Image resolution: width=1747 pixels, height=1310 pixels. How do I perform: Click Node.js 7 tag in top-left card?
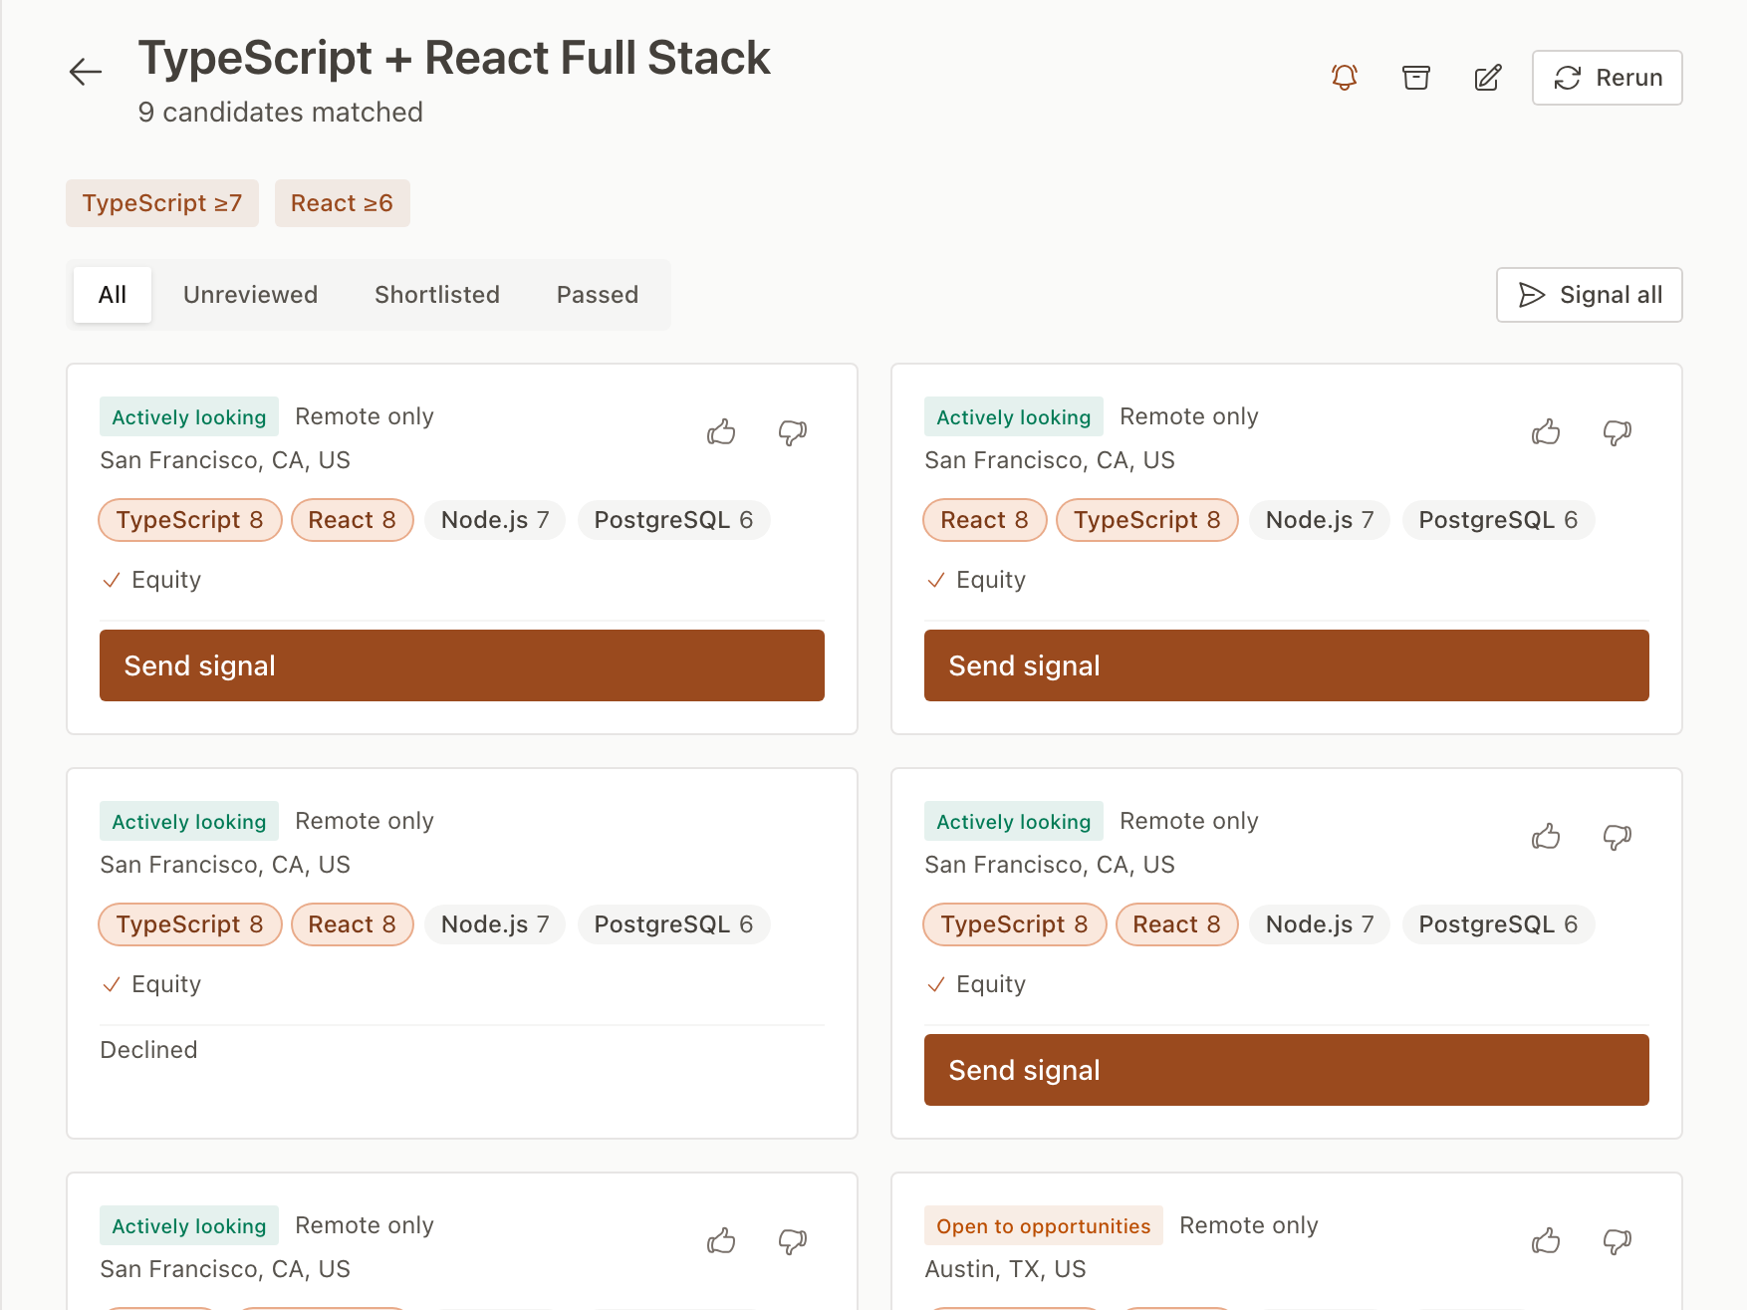point(495,520)
